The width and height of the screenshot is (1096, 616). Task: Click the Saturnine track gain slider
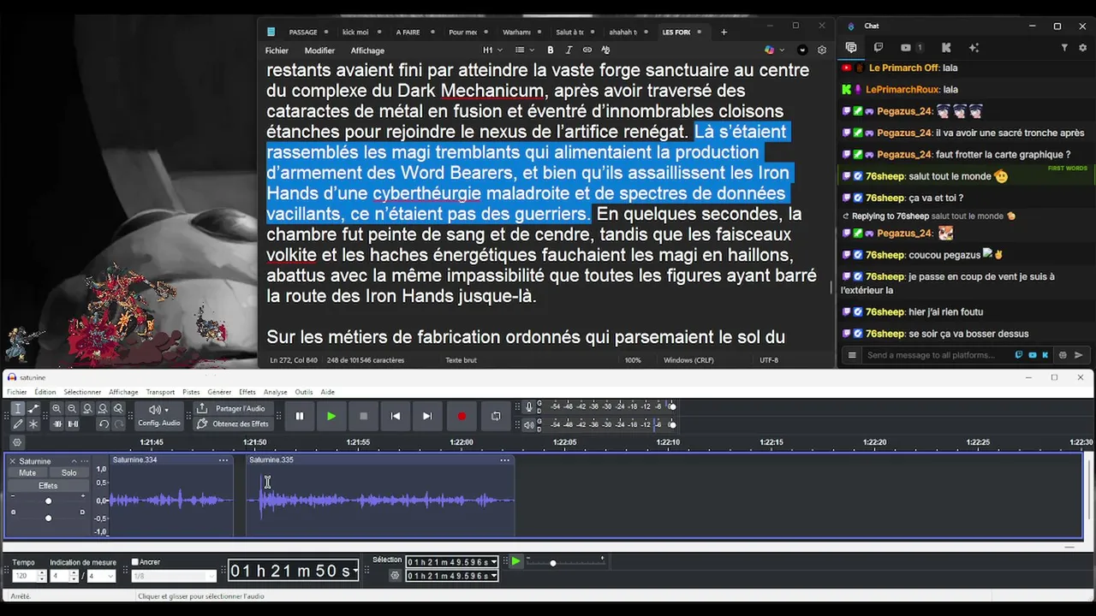[48, 501]
